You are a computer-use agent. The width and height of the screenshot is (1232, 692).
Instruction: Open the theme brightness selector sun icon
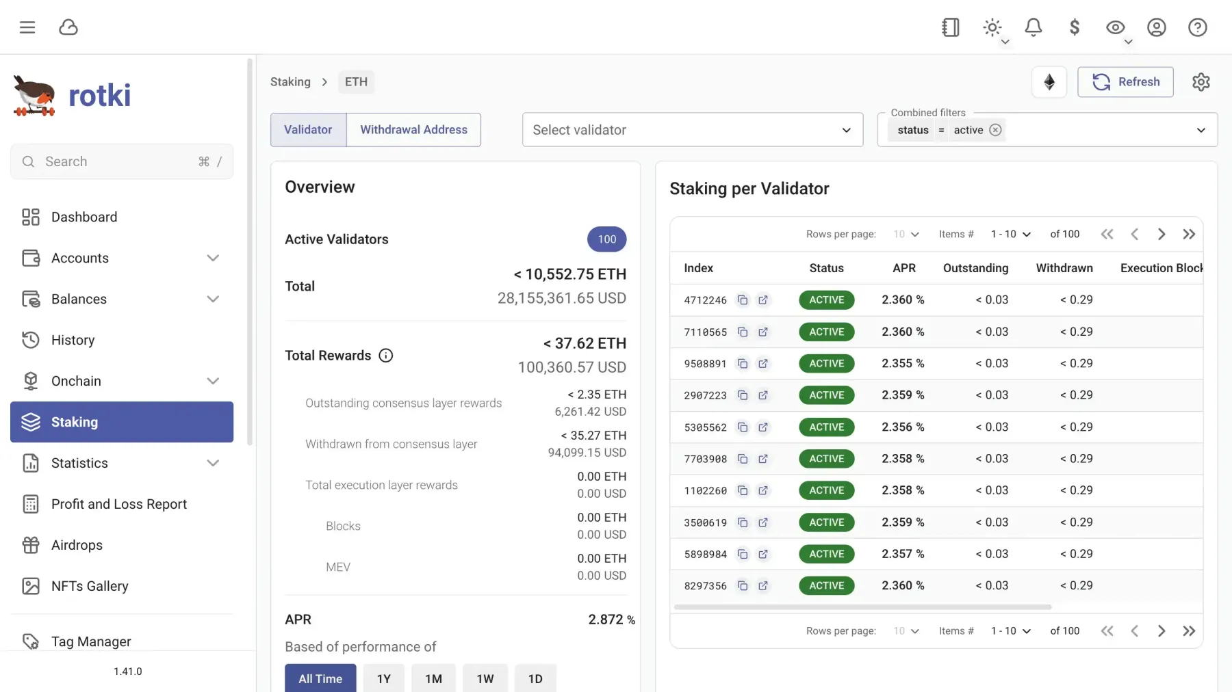(992, 26)
